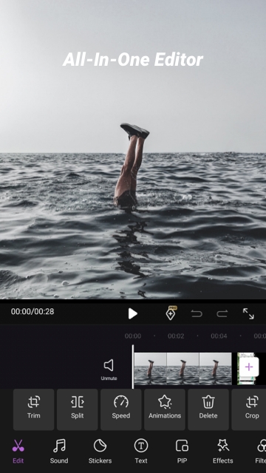
Task: Switch to the Stickers tab
Action: (100, 452)
